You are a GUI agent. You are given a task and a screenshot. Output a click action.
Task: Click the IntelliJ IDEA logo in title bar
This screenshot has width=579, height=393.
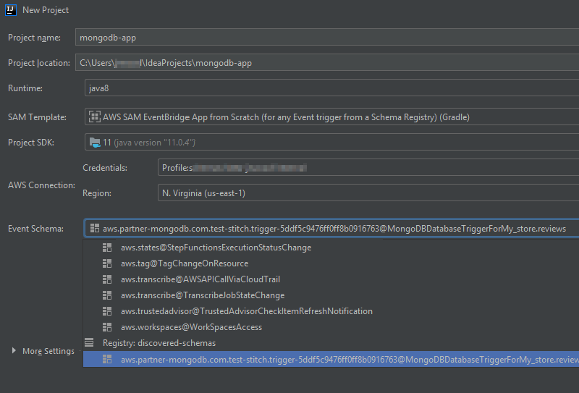[11, 10]
